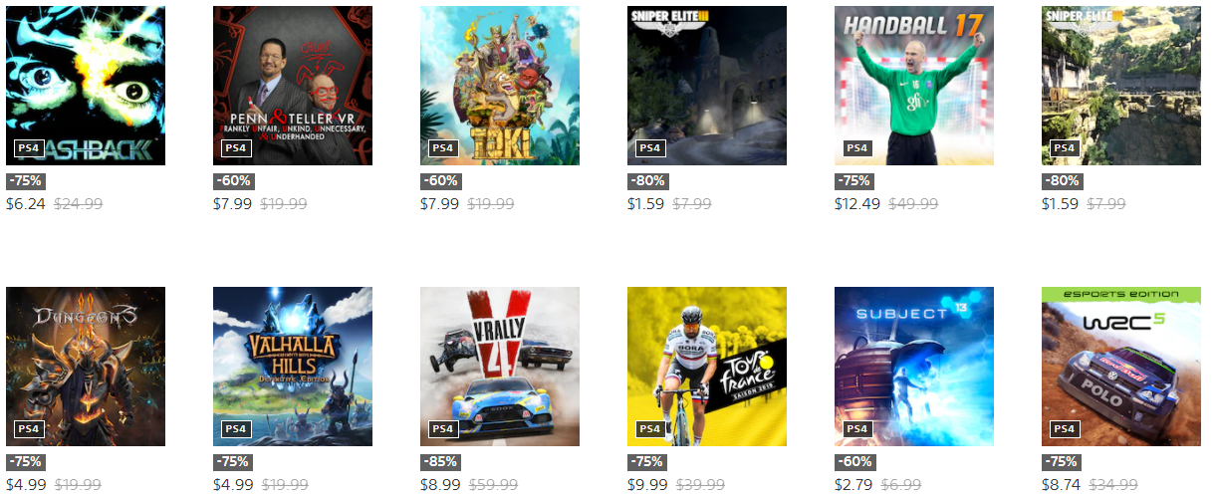Open WRC 5 eSports Edition cover
Viewport: 1216px width, 501px height.
pyautogui.click(x=1121, y=367)
